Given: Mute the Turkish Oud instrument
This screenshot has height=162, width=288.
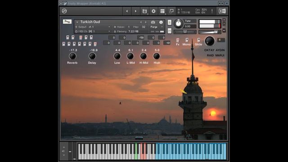Looking at the screenshot, I should coord(169,31).
